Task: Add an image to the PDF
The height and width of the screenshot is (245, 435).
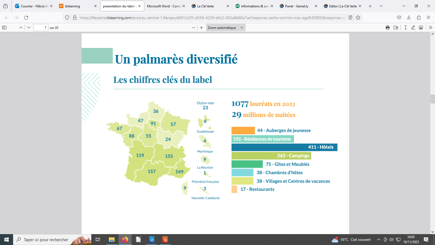Action: tap(421, 27)
